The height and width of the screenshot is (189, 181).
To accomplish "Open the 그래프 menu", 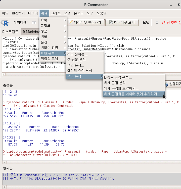I will pos(56,13).
